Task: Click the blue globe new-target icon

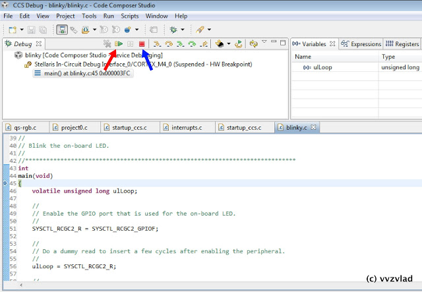Action: 127,30
